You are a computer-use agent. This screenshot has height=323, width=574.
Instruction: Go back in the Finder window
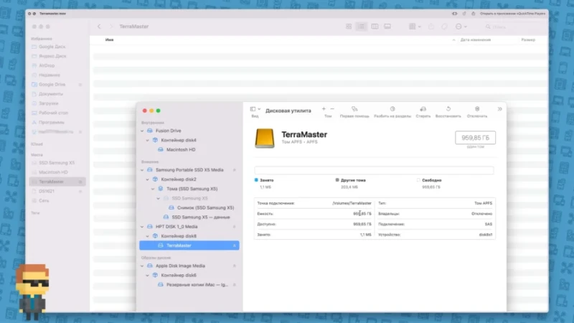coord(99,27)
